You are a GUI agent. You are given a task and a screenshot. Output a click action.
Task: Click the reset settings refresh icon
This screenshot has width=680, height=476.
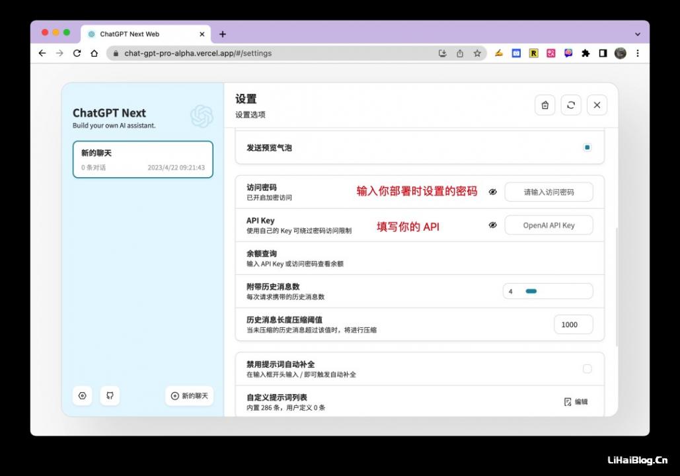tap(571, 105)
